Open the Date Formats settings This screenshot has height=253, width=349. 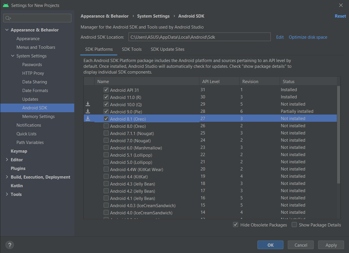click(x=35, y=91)
